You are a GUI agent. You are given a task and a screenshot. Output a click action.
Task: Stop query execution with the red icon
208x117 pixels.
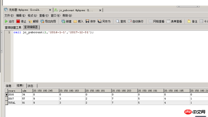18,21
